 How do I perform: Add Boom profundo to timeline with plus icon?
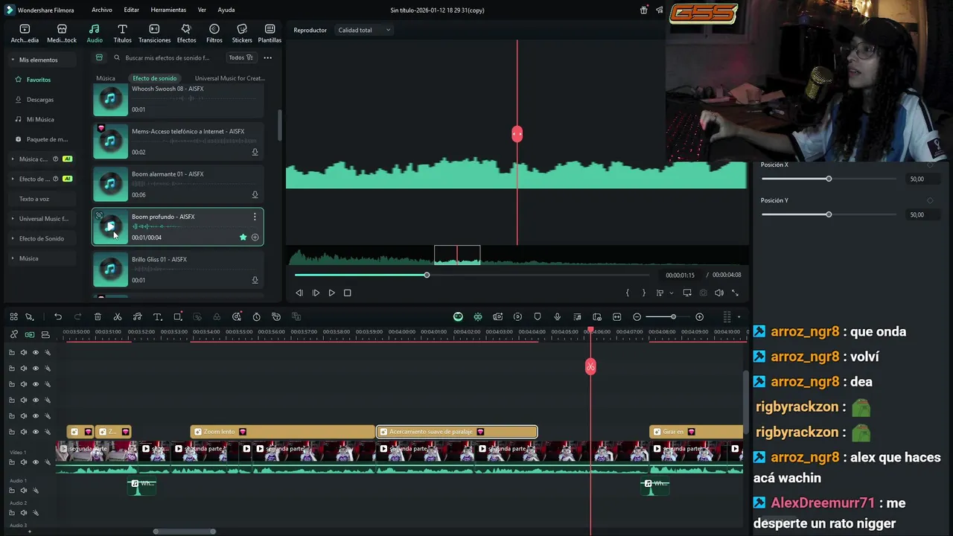[255, 237]
